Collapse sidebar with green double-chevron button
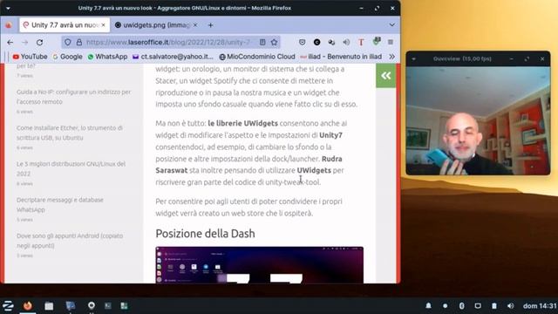The height and width of the screenshot is (314, 558). pos(385,76)
